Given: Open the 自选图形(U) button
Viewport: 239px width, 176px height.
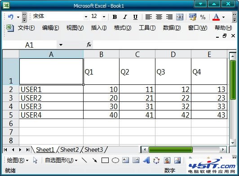Looking at the screenshot, I should [61, 160].
